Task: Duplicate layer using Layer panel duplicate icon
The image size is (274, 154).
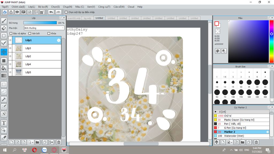Action: coord(45,142)
